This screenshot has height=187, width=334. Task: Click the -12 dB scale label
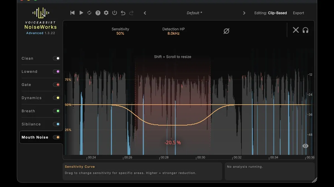coord(310,75)
